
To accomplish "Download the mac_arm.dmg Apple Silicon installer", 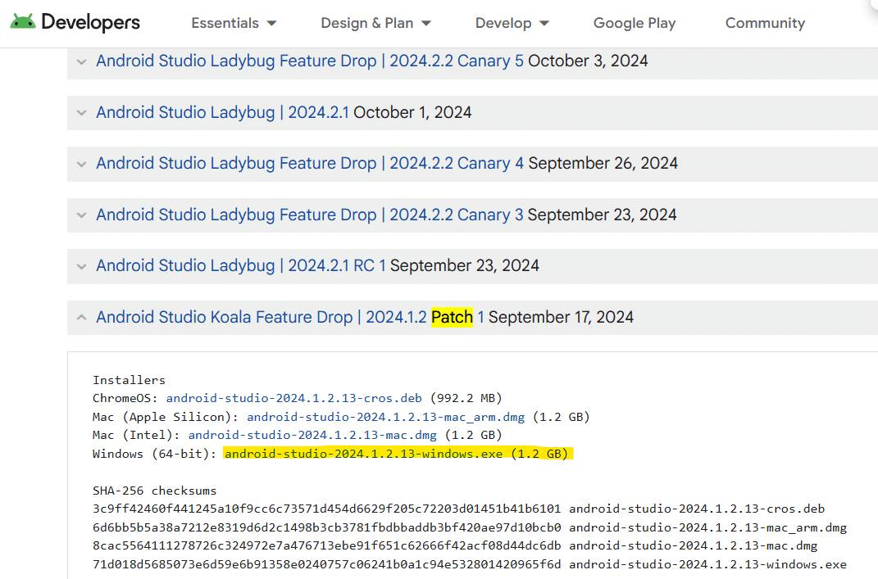I will point(386,417).
